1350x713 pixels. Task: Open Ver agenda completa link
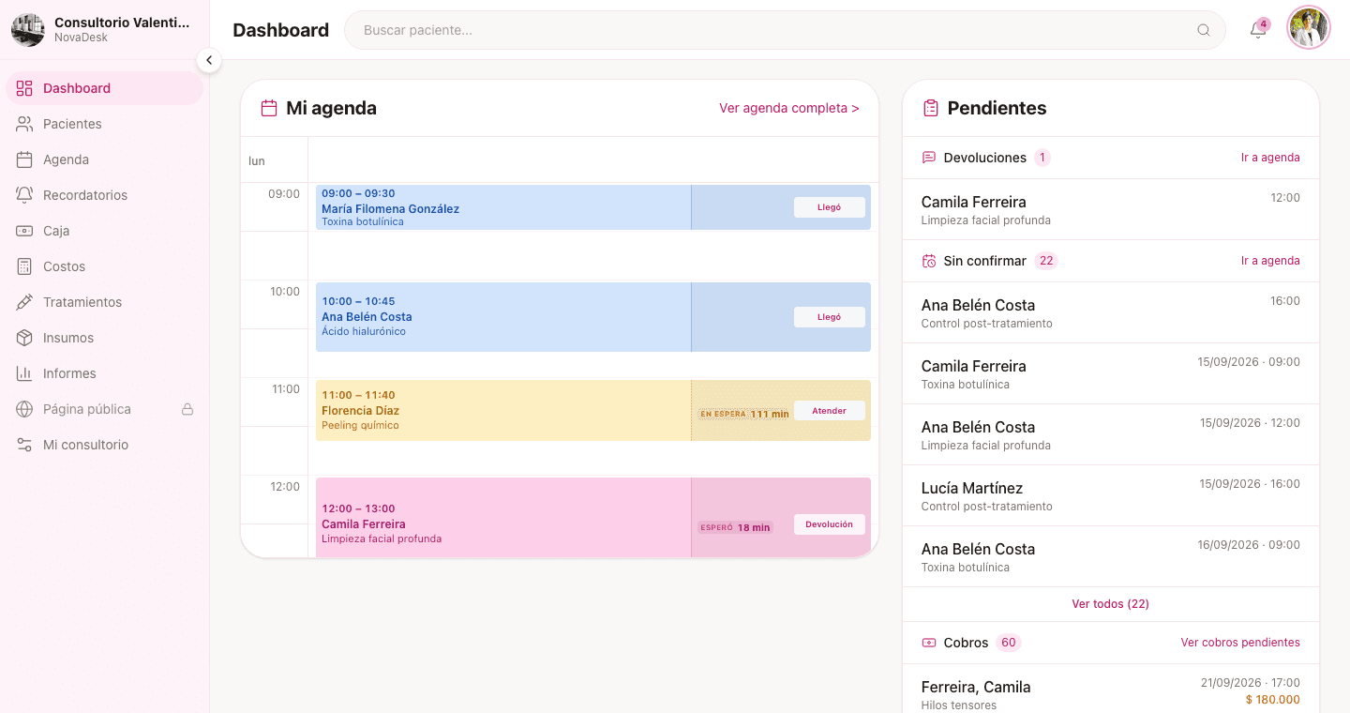tap(789, 108)
